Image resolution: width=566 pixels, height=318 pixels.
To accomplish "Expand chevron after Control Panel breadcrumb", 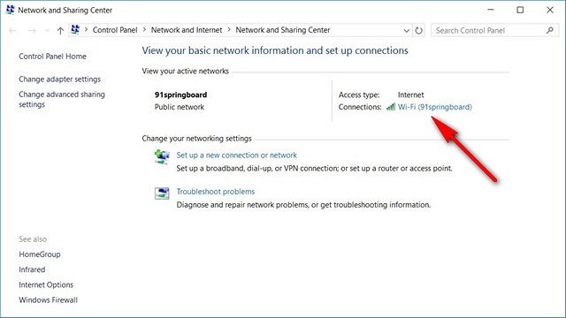I will [144, 30].
